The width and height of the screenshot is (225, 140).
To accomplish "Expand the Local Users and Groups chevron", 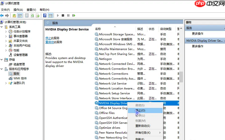I will pyautogui.click(x=6, y=46).
